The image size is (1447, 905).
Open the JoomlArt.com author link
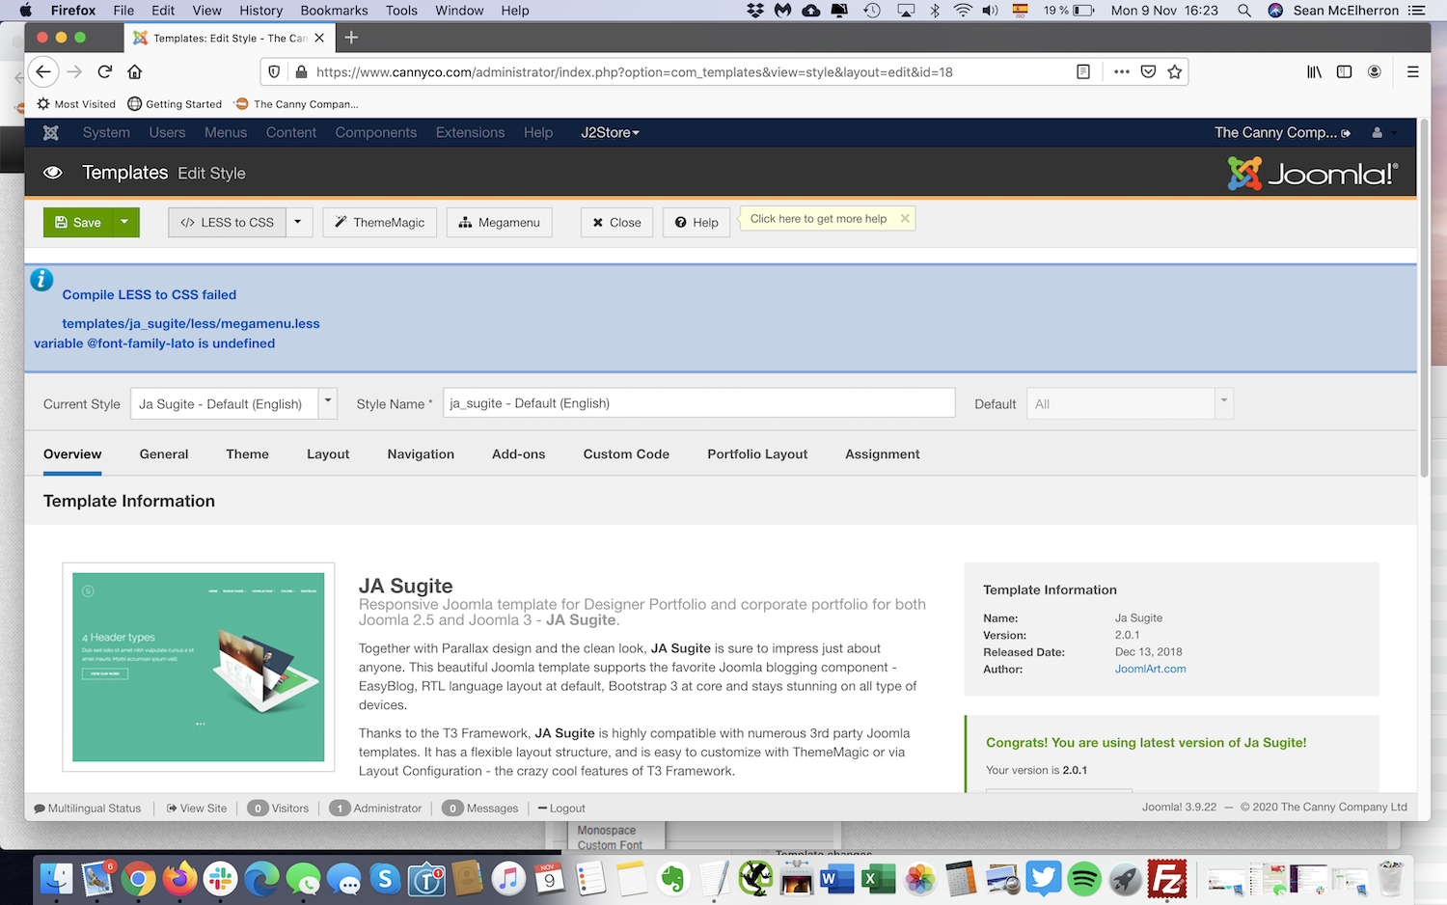pyautogui.click(x=1150, y=669)
